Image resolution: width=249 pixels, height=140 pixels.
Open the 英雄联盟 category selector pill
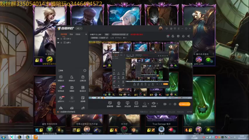point(99,38)
